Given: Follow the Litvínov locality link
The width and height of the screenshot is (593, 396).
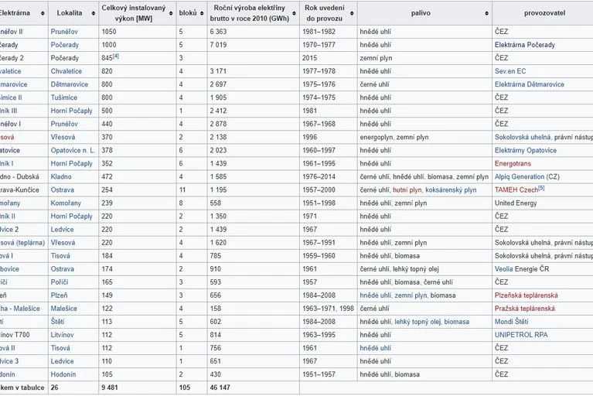Looking at the screenshot, I should point(62,335).
